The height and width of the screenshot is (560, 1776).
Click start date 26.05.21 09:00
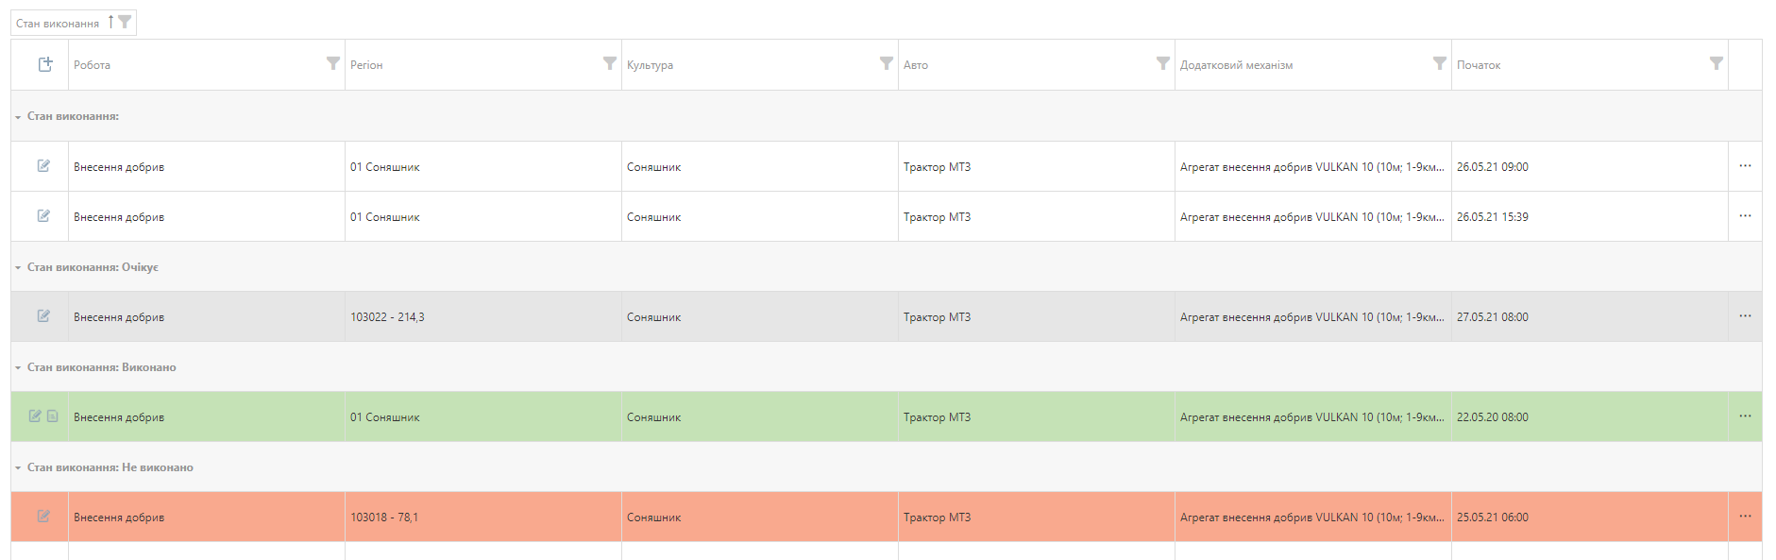point(1492,167)
